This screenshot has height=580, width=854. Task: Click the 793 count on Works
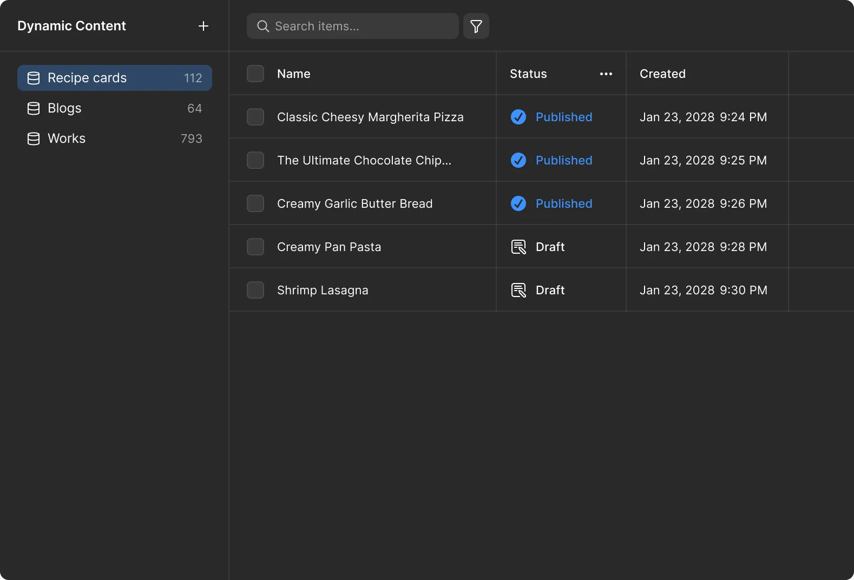point(192,139)
